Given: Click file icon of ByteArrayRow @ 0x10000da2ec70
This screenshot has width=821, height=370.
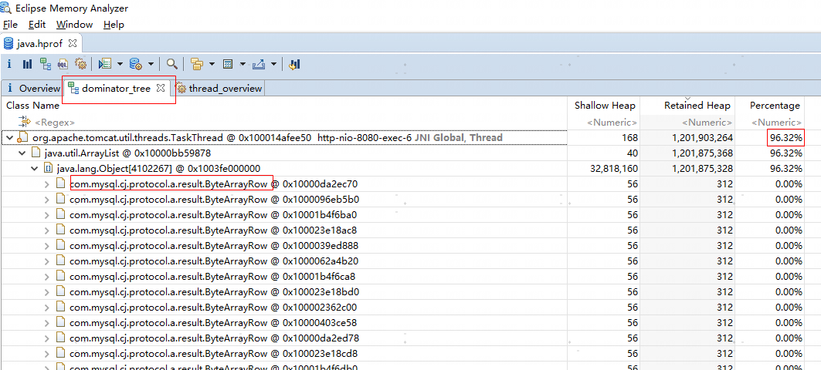Looking at the screenshot, I should point(61,184).
